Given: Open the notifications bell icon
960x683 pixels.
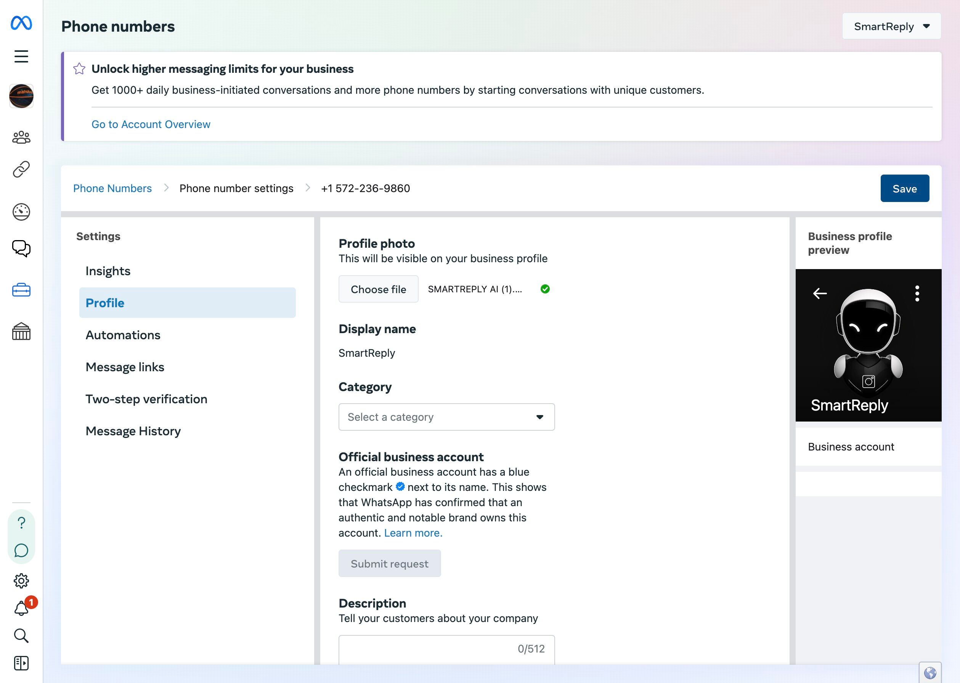Looking at the screenshot, I should [21, 608].
